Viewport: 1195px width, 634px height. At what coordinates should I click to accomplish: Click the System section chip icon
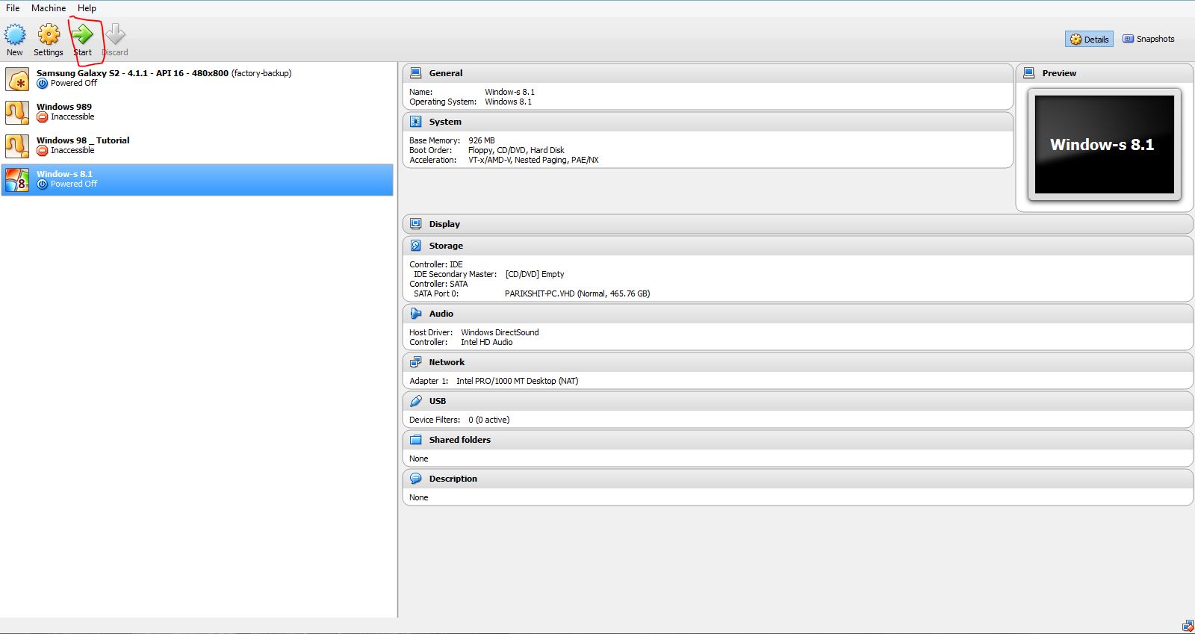[x=416, y=122]
